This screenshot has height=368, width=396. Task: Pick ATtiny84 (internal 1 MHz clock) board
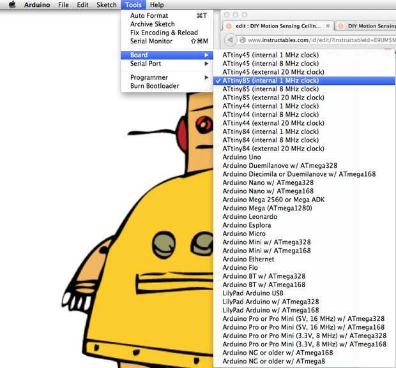(x=304, y=131)
